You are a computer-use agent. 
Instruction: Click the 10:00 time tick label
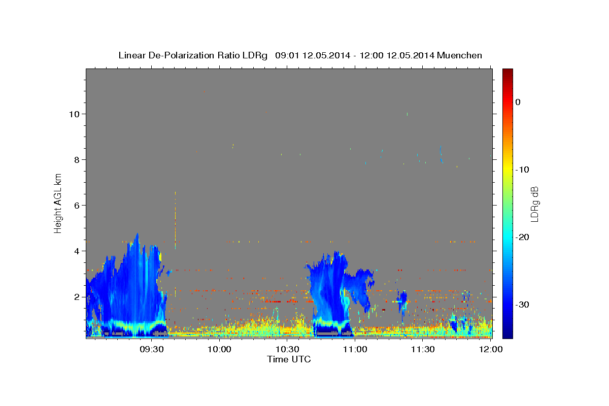pyautogui.click(x=220, y=350)
